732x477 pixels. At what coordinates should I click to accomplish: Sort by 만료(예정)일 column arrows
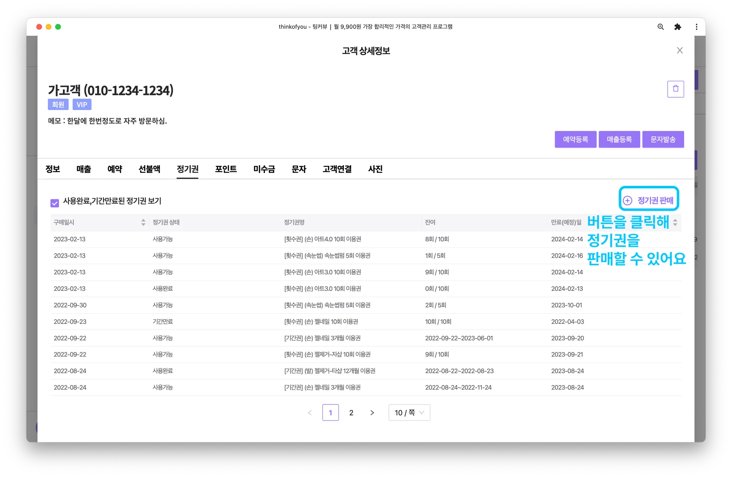click(675, 222)
